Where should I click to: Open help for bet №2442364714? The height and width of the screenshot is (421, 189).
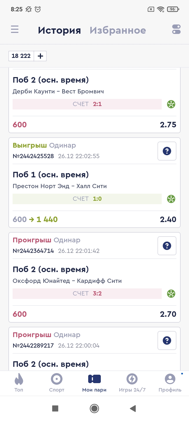point(167,246)
